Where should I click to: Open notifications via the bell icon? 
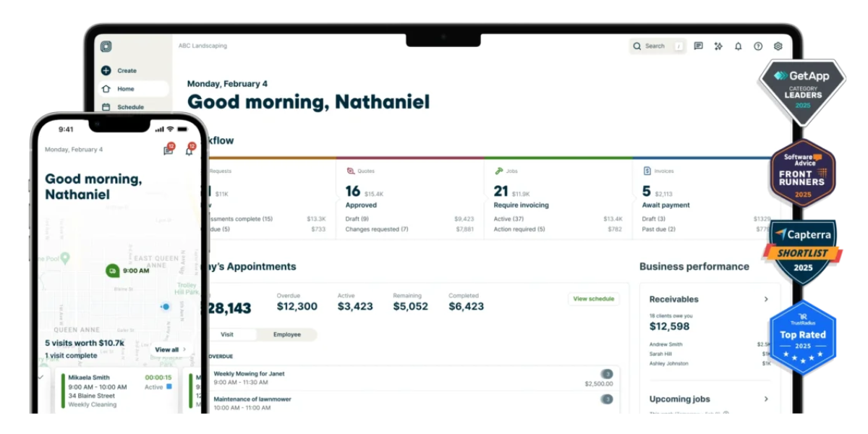[739, 46]
